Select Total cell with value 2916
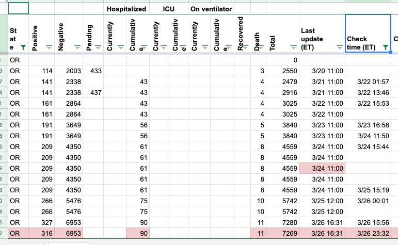 pos(283,92)
